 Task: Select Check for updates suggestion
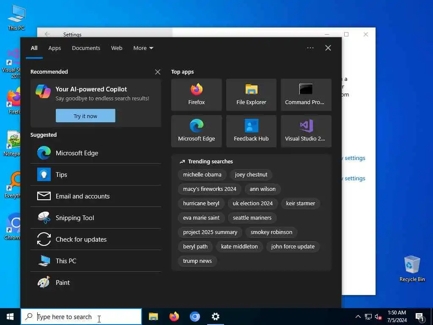[x=96, y=240]
